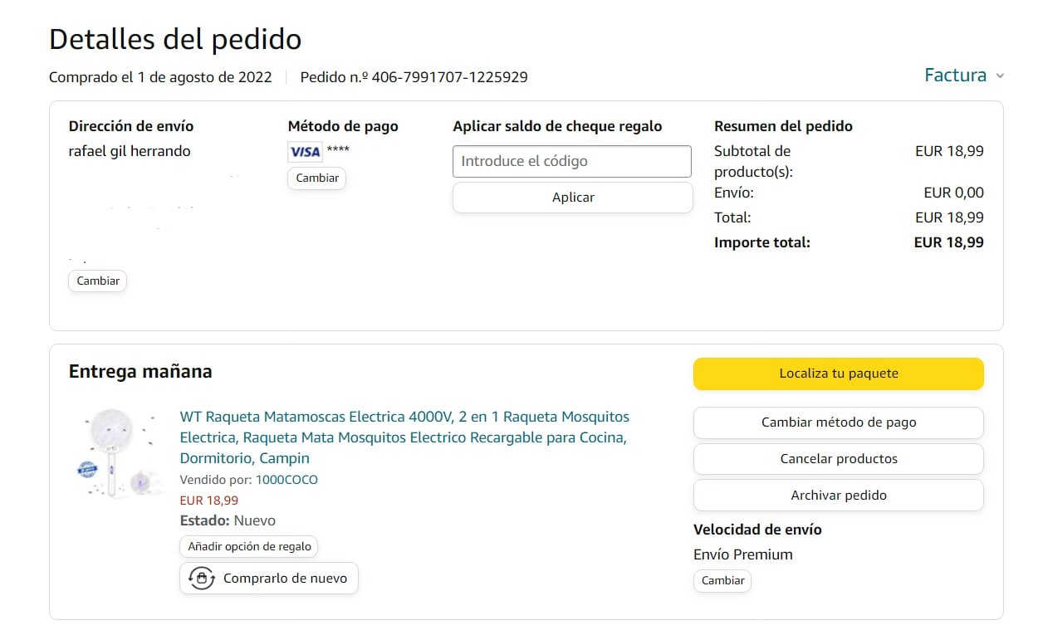Focus the gift code input field
Image resolution: width=1043 pixels, height=635 pixels.
tap(571, 161)
